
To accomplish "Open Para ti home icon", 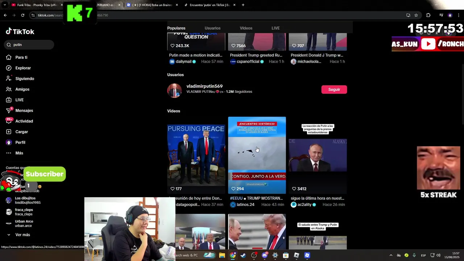I will (9, 57).
